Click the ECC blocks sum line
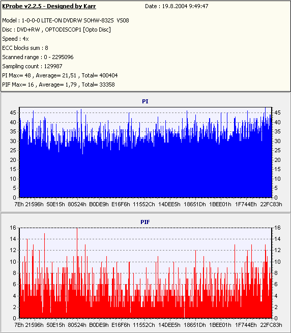 pos(25,48)
